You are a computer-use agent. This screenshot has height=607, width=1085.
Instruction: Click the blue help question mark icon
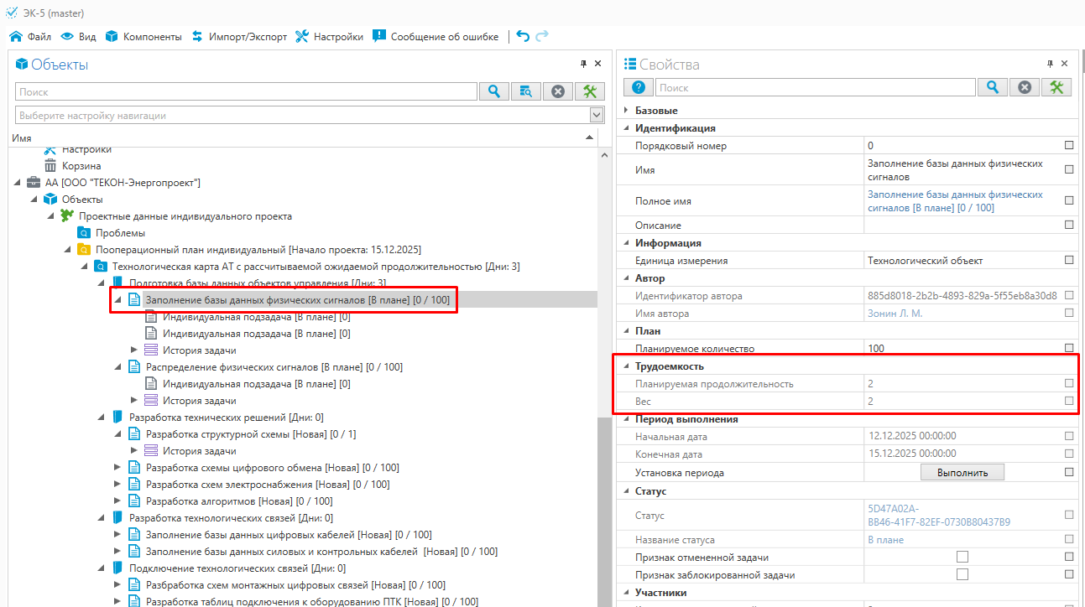(x=638, y=87)
